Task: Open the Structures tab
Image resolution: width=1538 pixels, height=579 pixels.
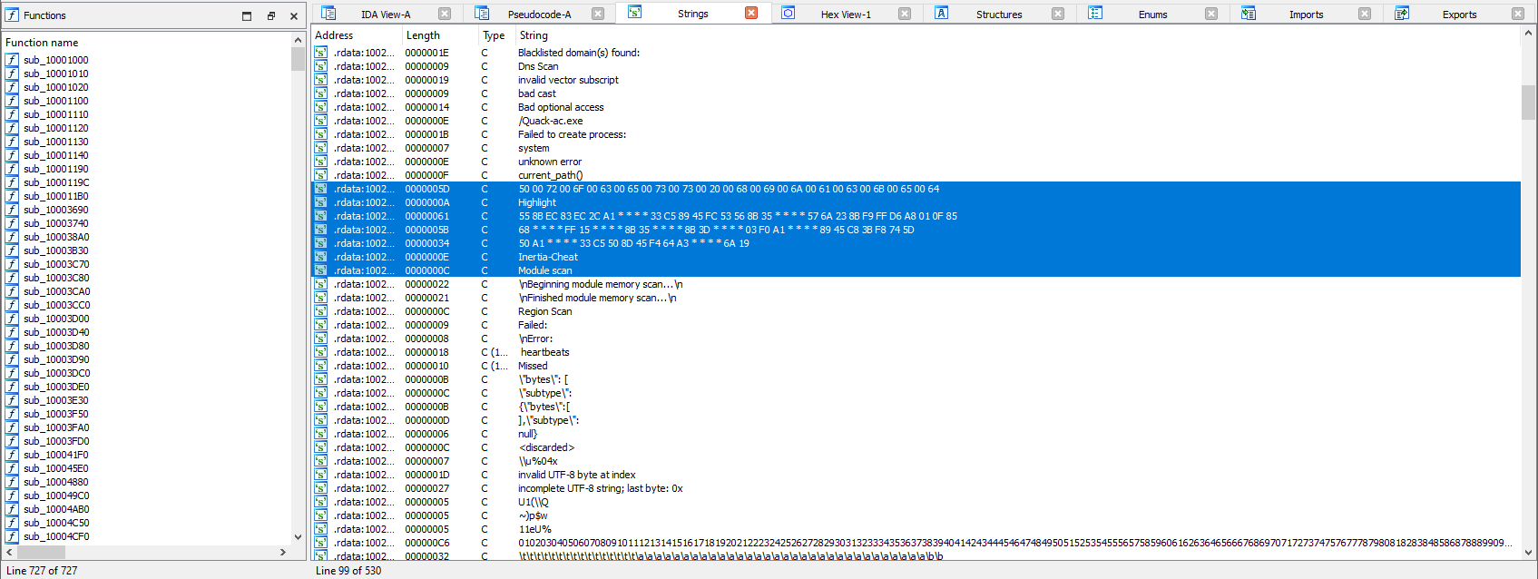Action: (x=998, y=15)
